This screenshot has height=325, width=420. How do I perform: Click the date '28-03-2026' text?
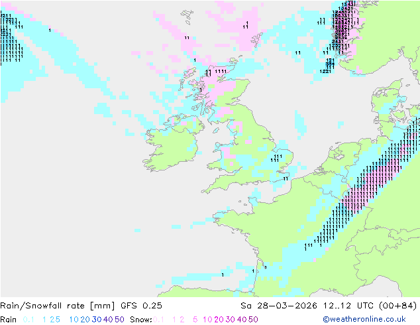tap(287, 306)
